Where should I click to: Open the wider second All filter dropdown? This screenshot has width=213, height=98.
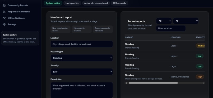pos(186,21)
